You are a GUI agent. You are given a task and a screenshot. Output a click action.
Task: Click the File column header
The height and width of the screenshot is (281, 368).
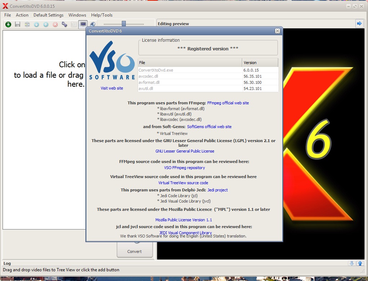coord(190,63)
